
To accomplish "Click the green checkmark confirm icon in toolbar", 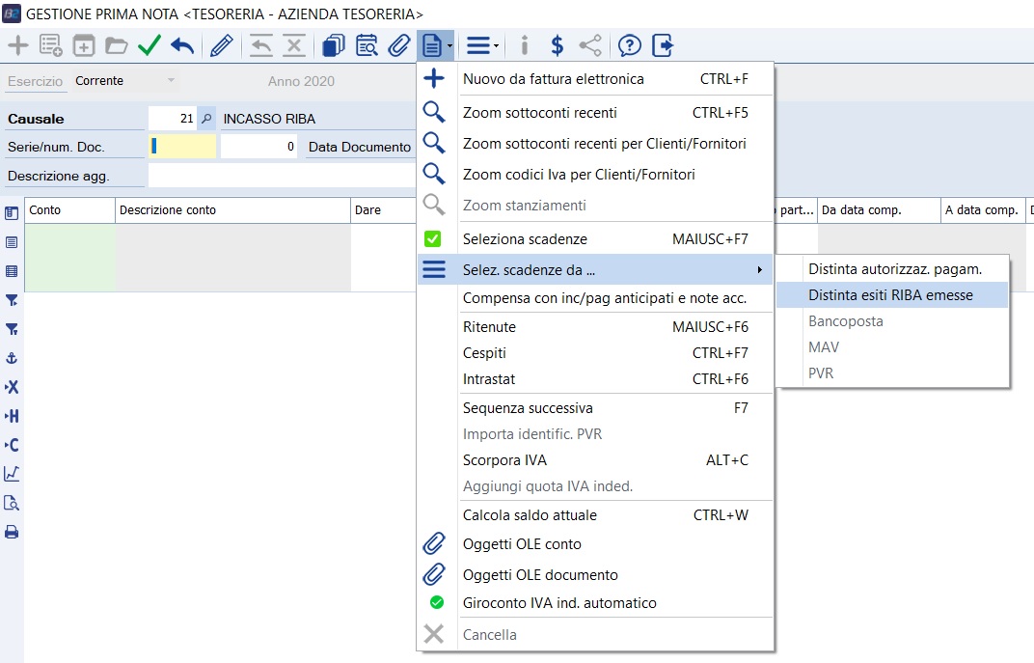I will [x=149, y=45].
